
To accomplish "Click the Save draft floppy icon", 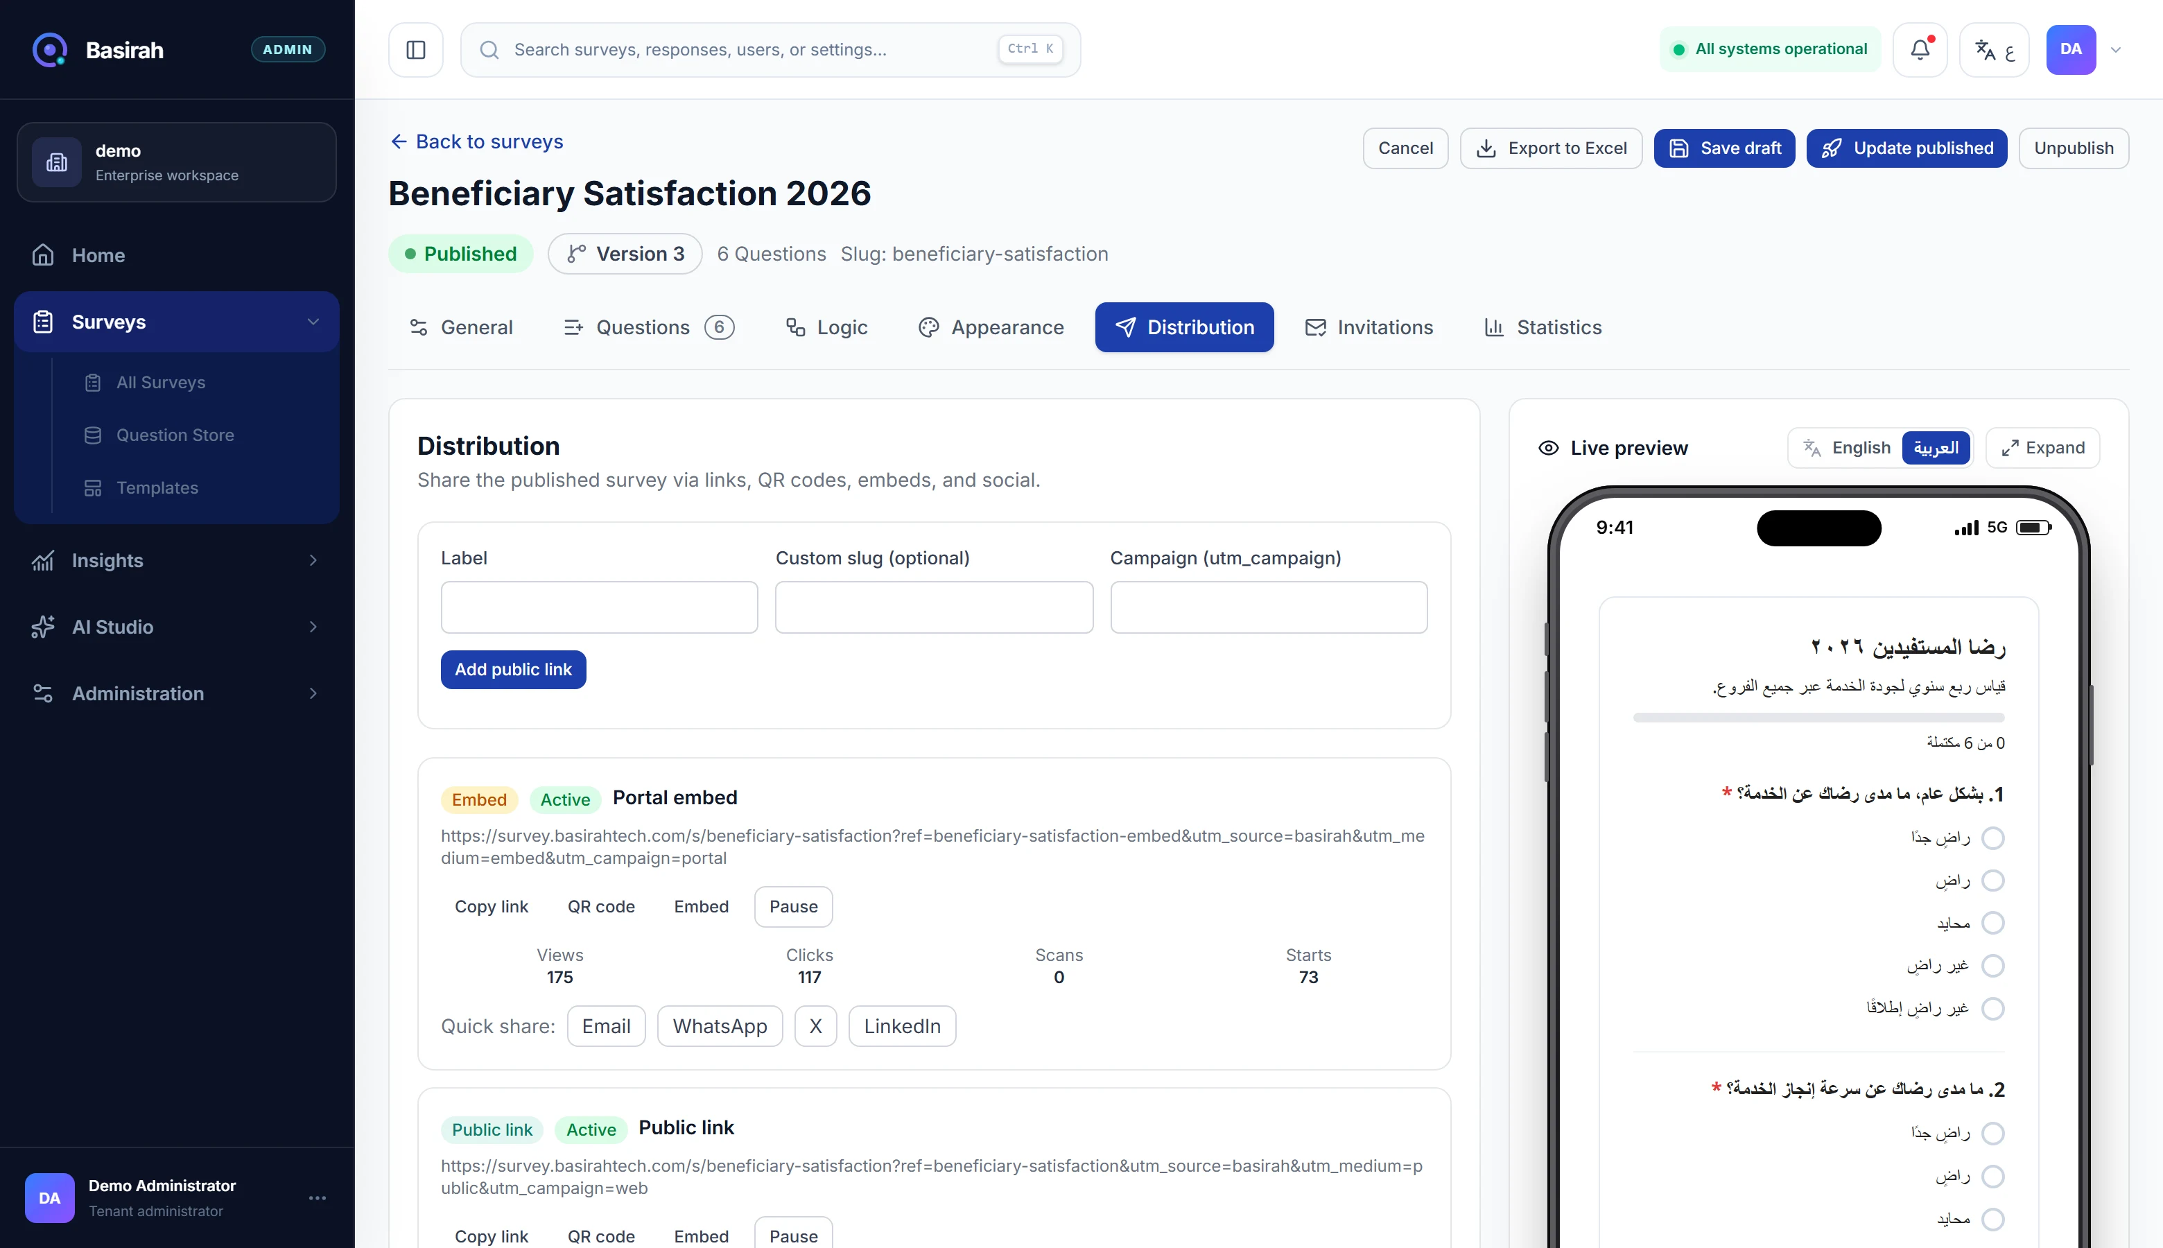I will coord(1679,148).
